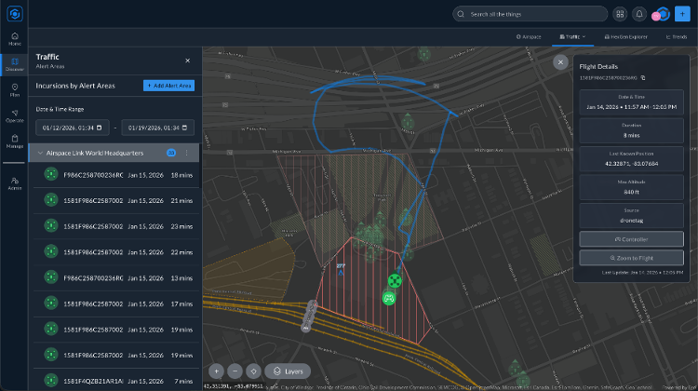Collapse Airspace Link World Headquarters group
This screenshot has height=391, width=698.
pyautogui.click(x=40, y=152)
